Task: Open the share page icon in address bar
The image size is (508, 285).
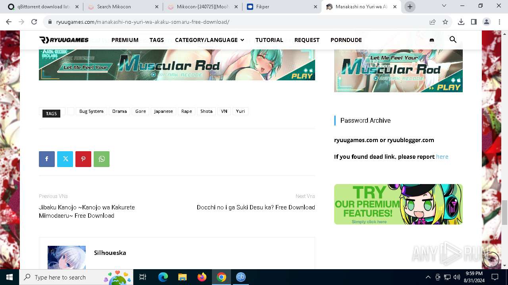Action: pos(433,22)
